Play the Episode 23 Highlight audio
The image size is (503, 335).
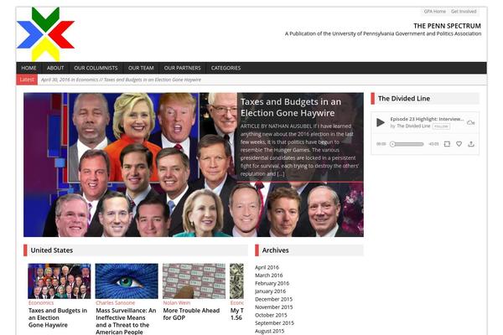381,122
